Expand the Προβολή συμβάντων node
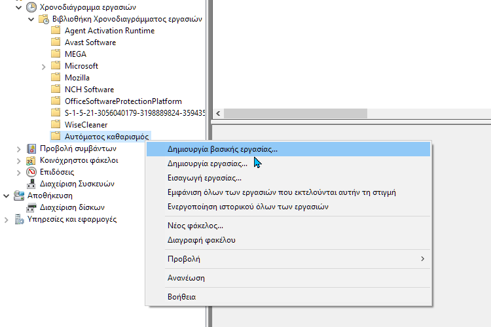Screen dimensions: 491x327 [18, 149]
